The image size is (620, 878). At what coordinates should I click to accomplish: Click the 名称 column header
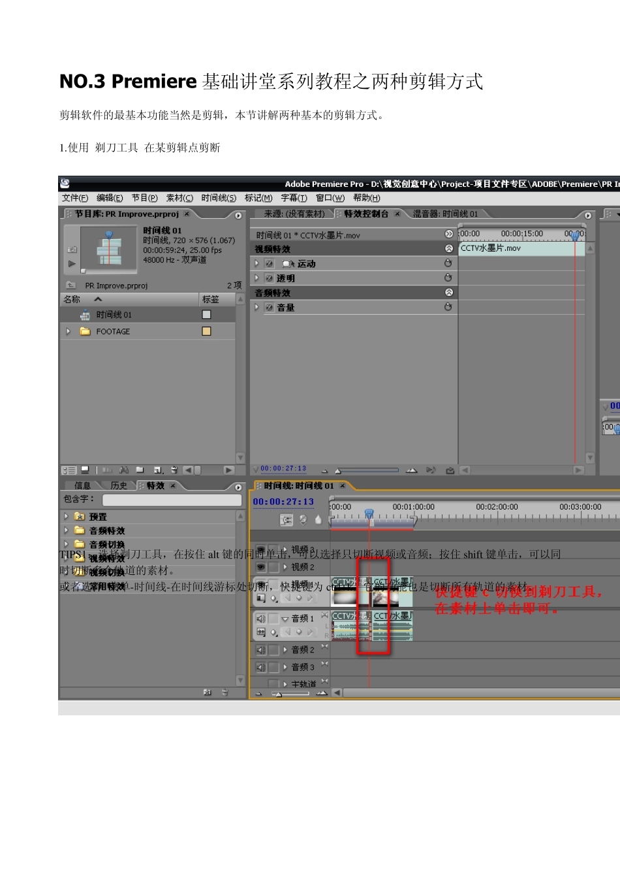(x=129, y=299)
